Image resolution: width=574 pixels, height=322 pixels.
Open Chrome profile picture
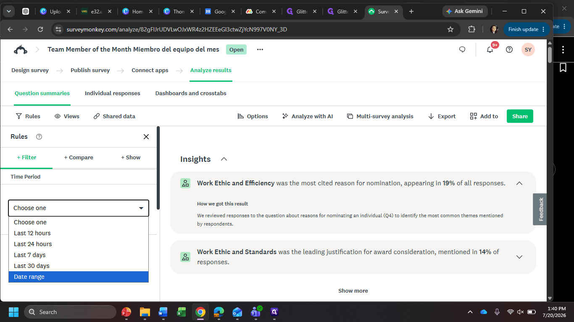(494, 29)
